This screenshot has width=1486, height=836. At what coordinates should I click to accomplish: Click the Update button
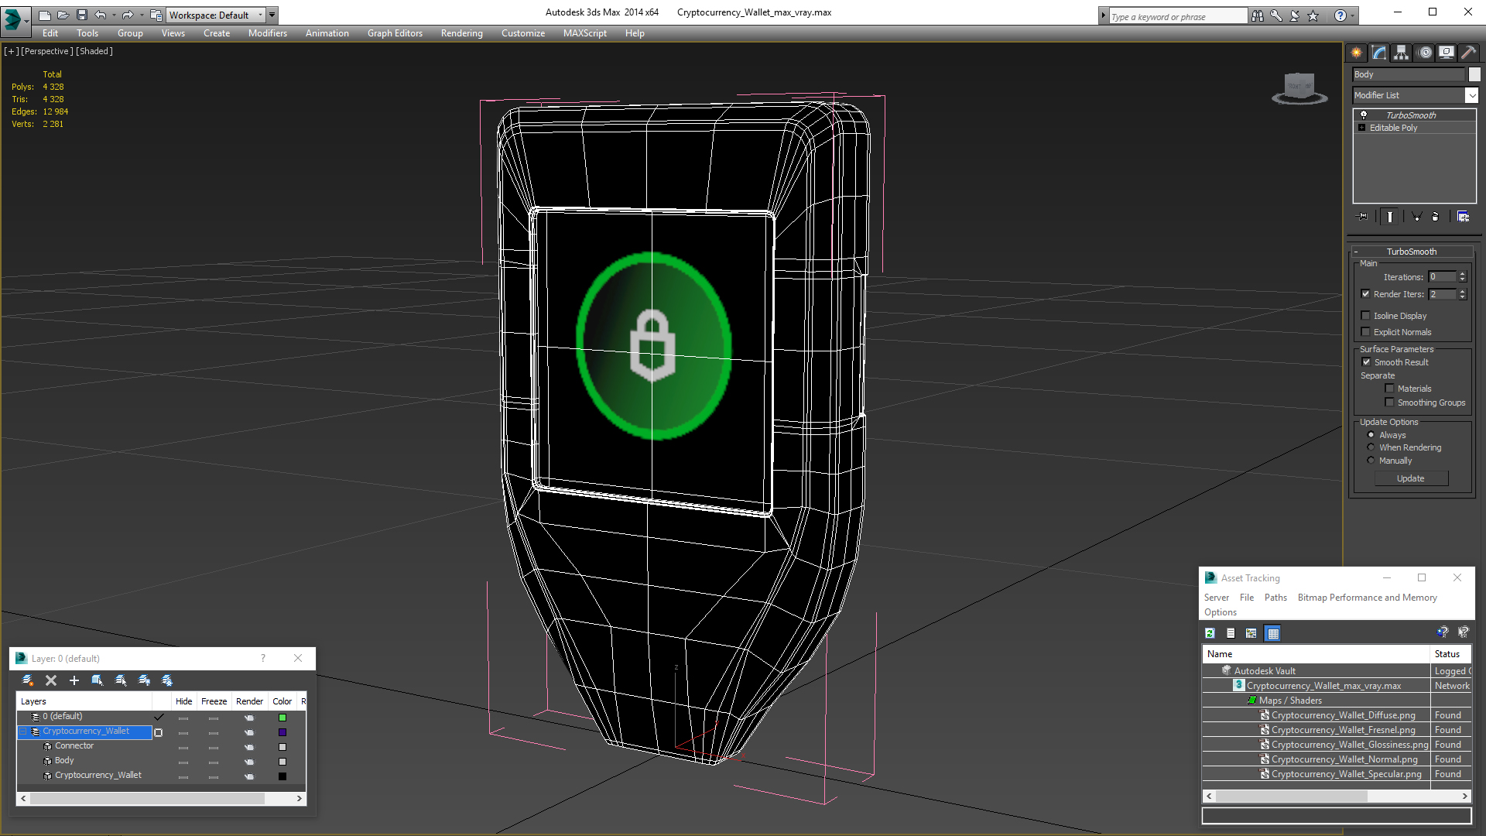1410,478
